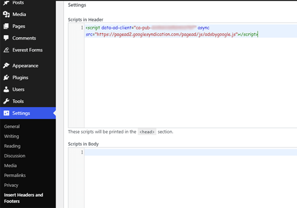This screenshot has width=297, height=208.
Task: Open the Writing settings submenu link
Action: point(11,136)
